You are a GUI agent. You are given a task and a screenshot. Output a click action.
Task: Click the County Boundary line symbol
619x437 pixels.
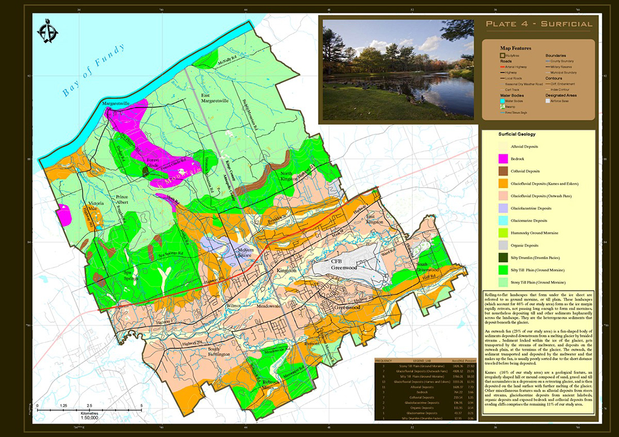click(548, 61)
